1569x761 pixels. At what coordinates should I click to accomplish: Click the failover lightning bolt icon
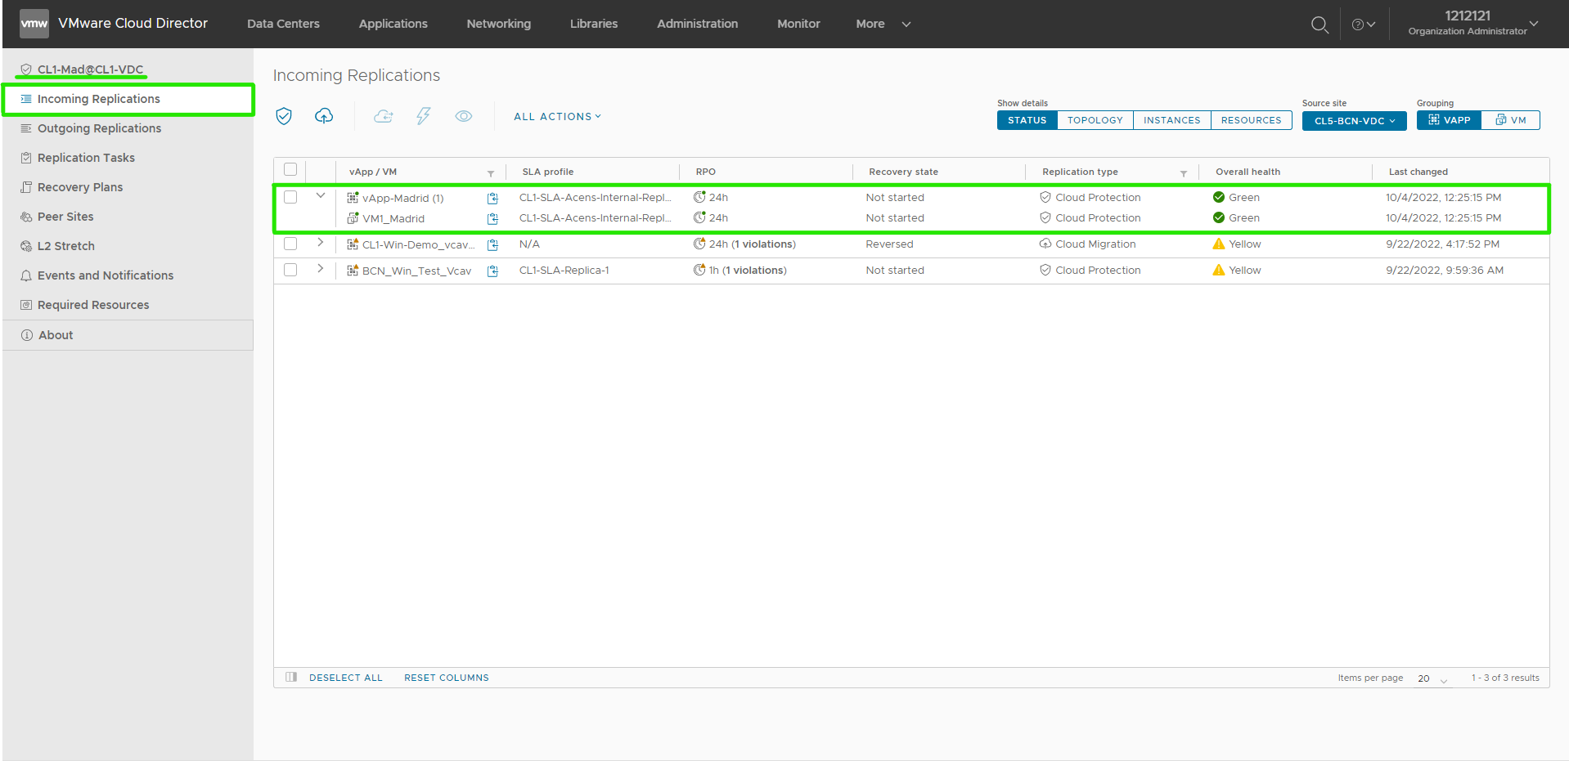click(x=423, y=116)
